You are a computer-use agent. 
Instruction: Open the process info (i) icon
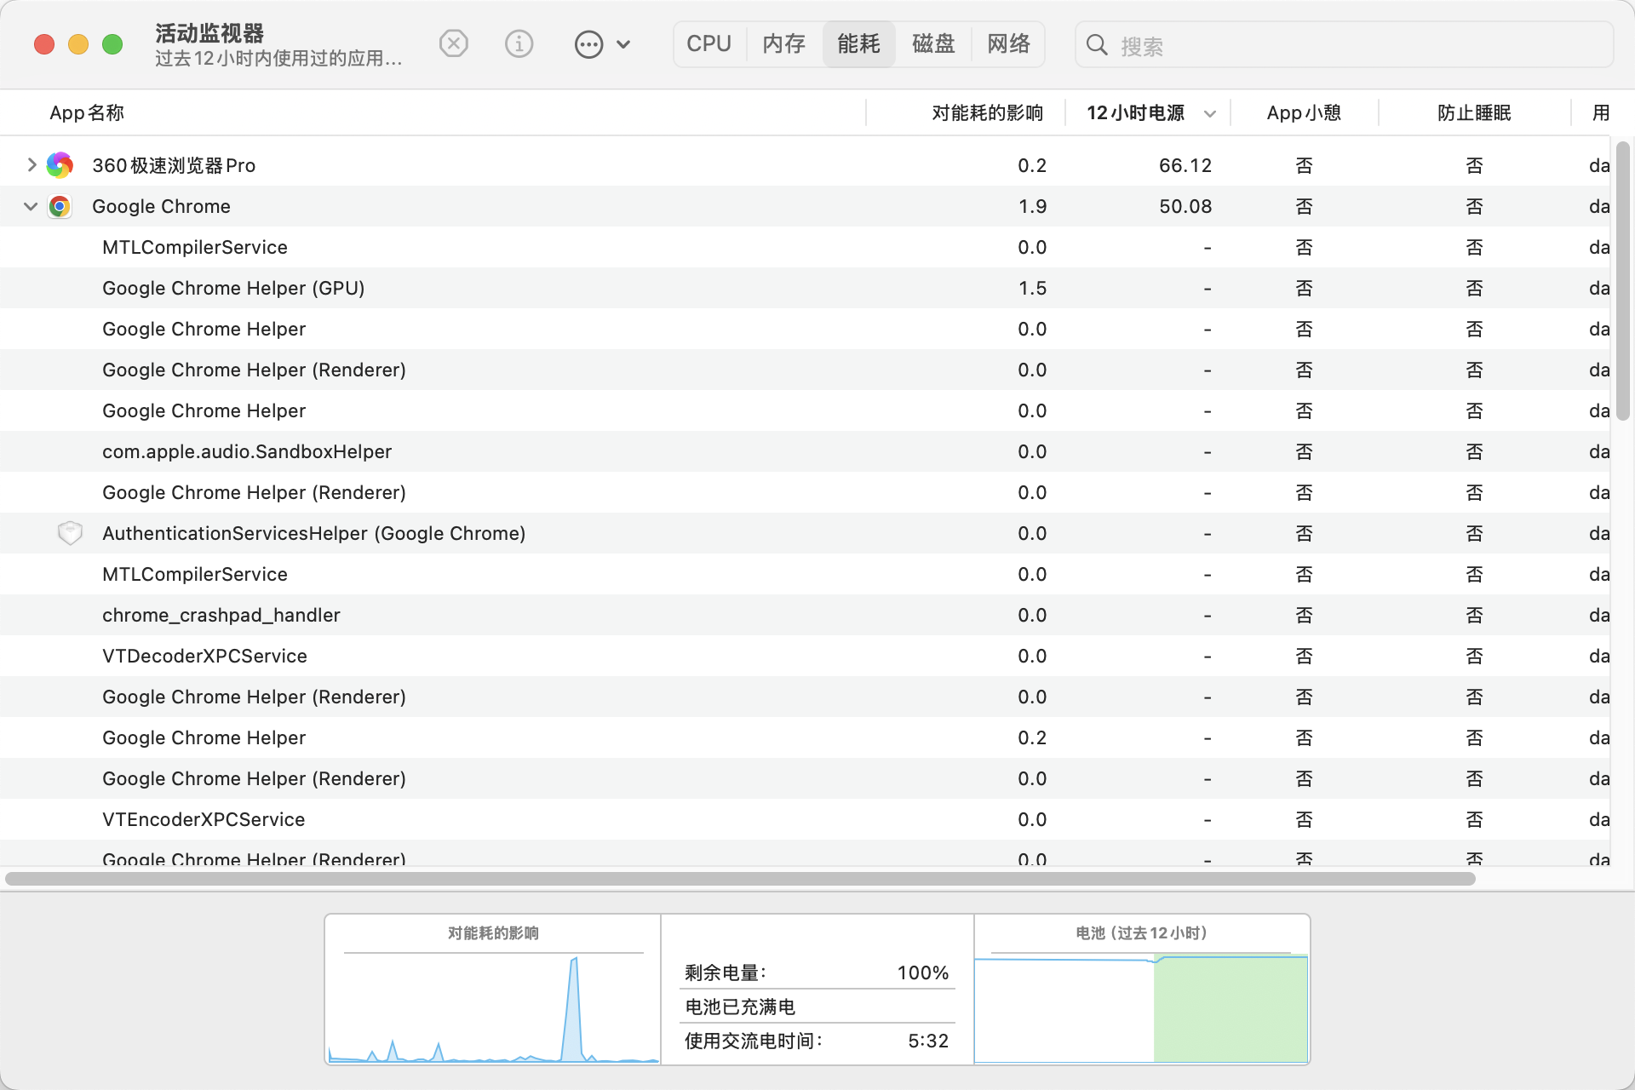519,43
